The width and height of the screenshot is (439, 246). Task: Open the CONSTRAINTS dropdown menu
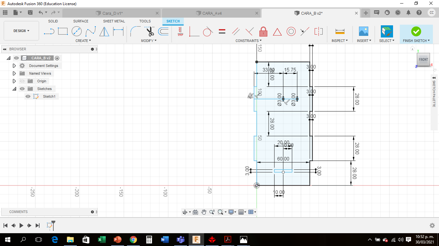pos(248,41)
